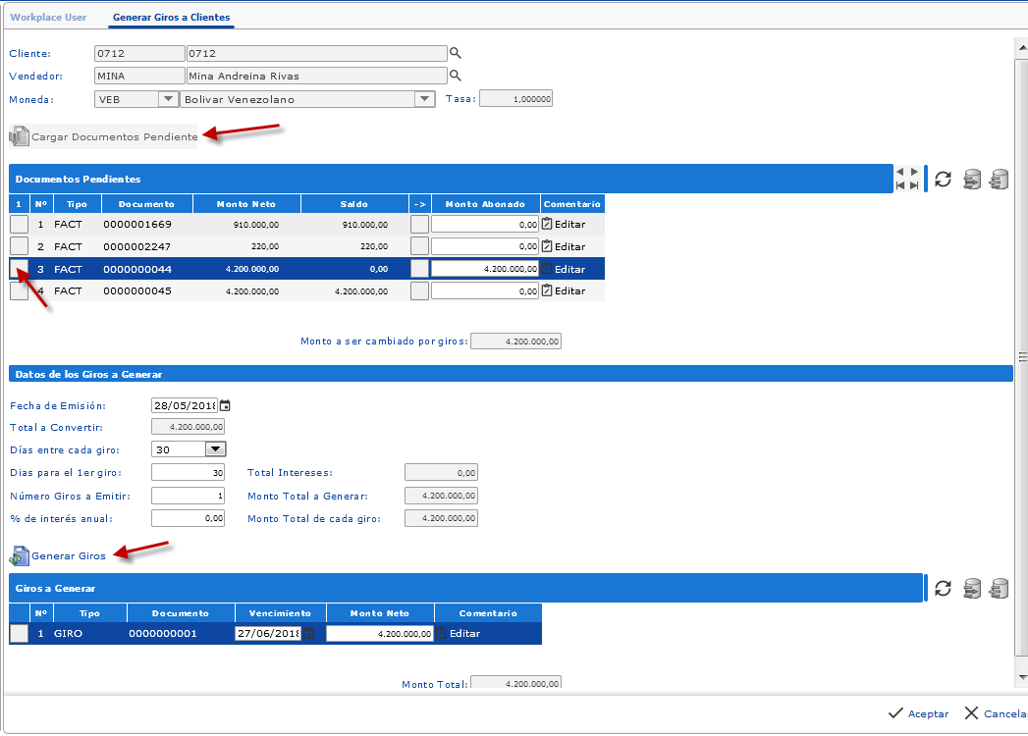The height and width of the screenshot is (736, 1028).
Task: Click the first database icon in Giros a Generar
Action: [972, 588]
